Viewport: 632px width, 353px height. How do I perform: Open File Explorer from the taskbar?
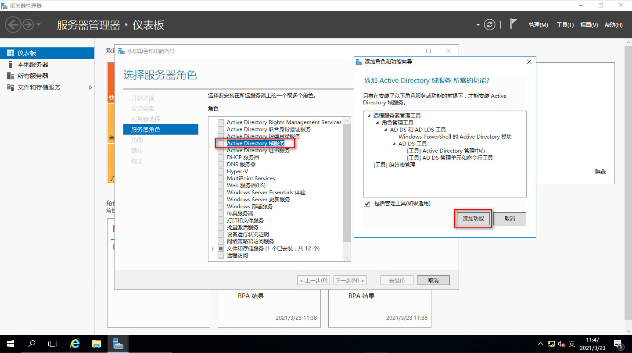pyautogui.click(x=97, y=344)
